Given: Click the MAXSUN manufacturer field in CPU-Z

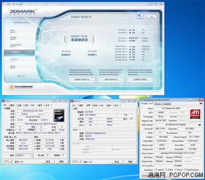Looking at the screenshot, I should coord(109,112).
